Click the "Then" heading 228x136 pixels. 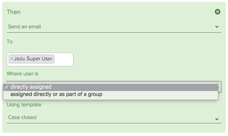coord(14,12)
